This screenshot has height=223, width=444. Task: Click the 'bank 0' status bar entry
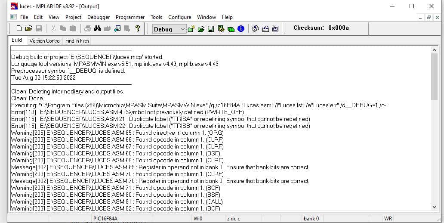(x=311, y=218)
